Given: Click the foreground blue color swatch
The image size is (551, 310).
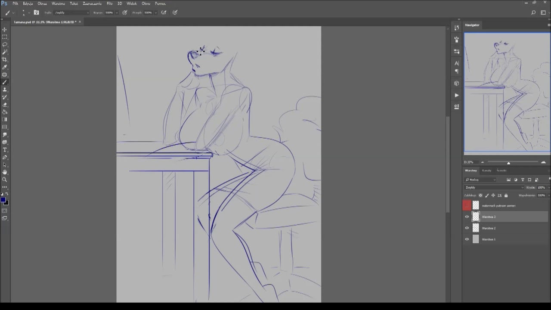Looking at the screenshot, I should (x=3, y=200).
